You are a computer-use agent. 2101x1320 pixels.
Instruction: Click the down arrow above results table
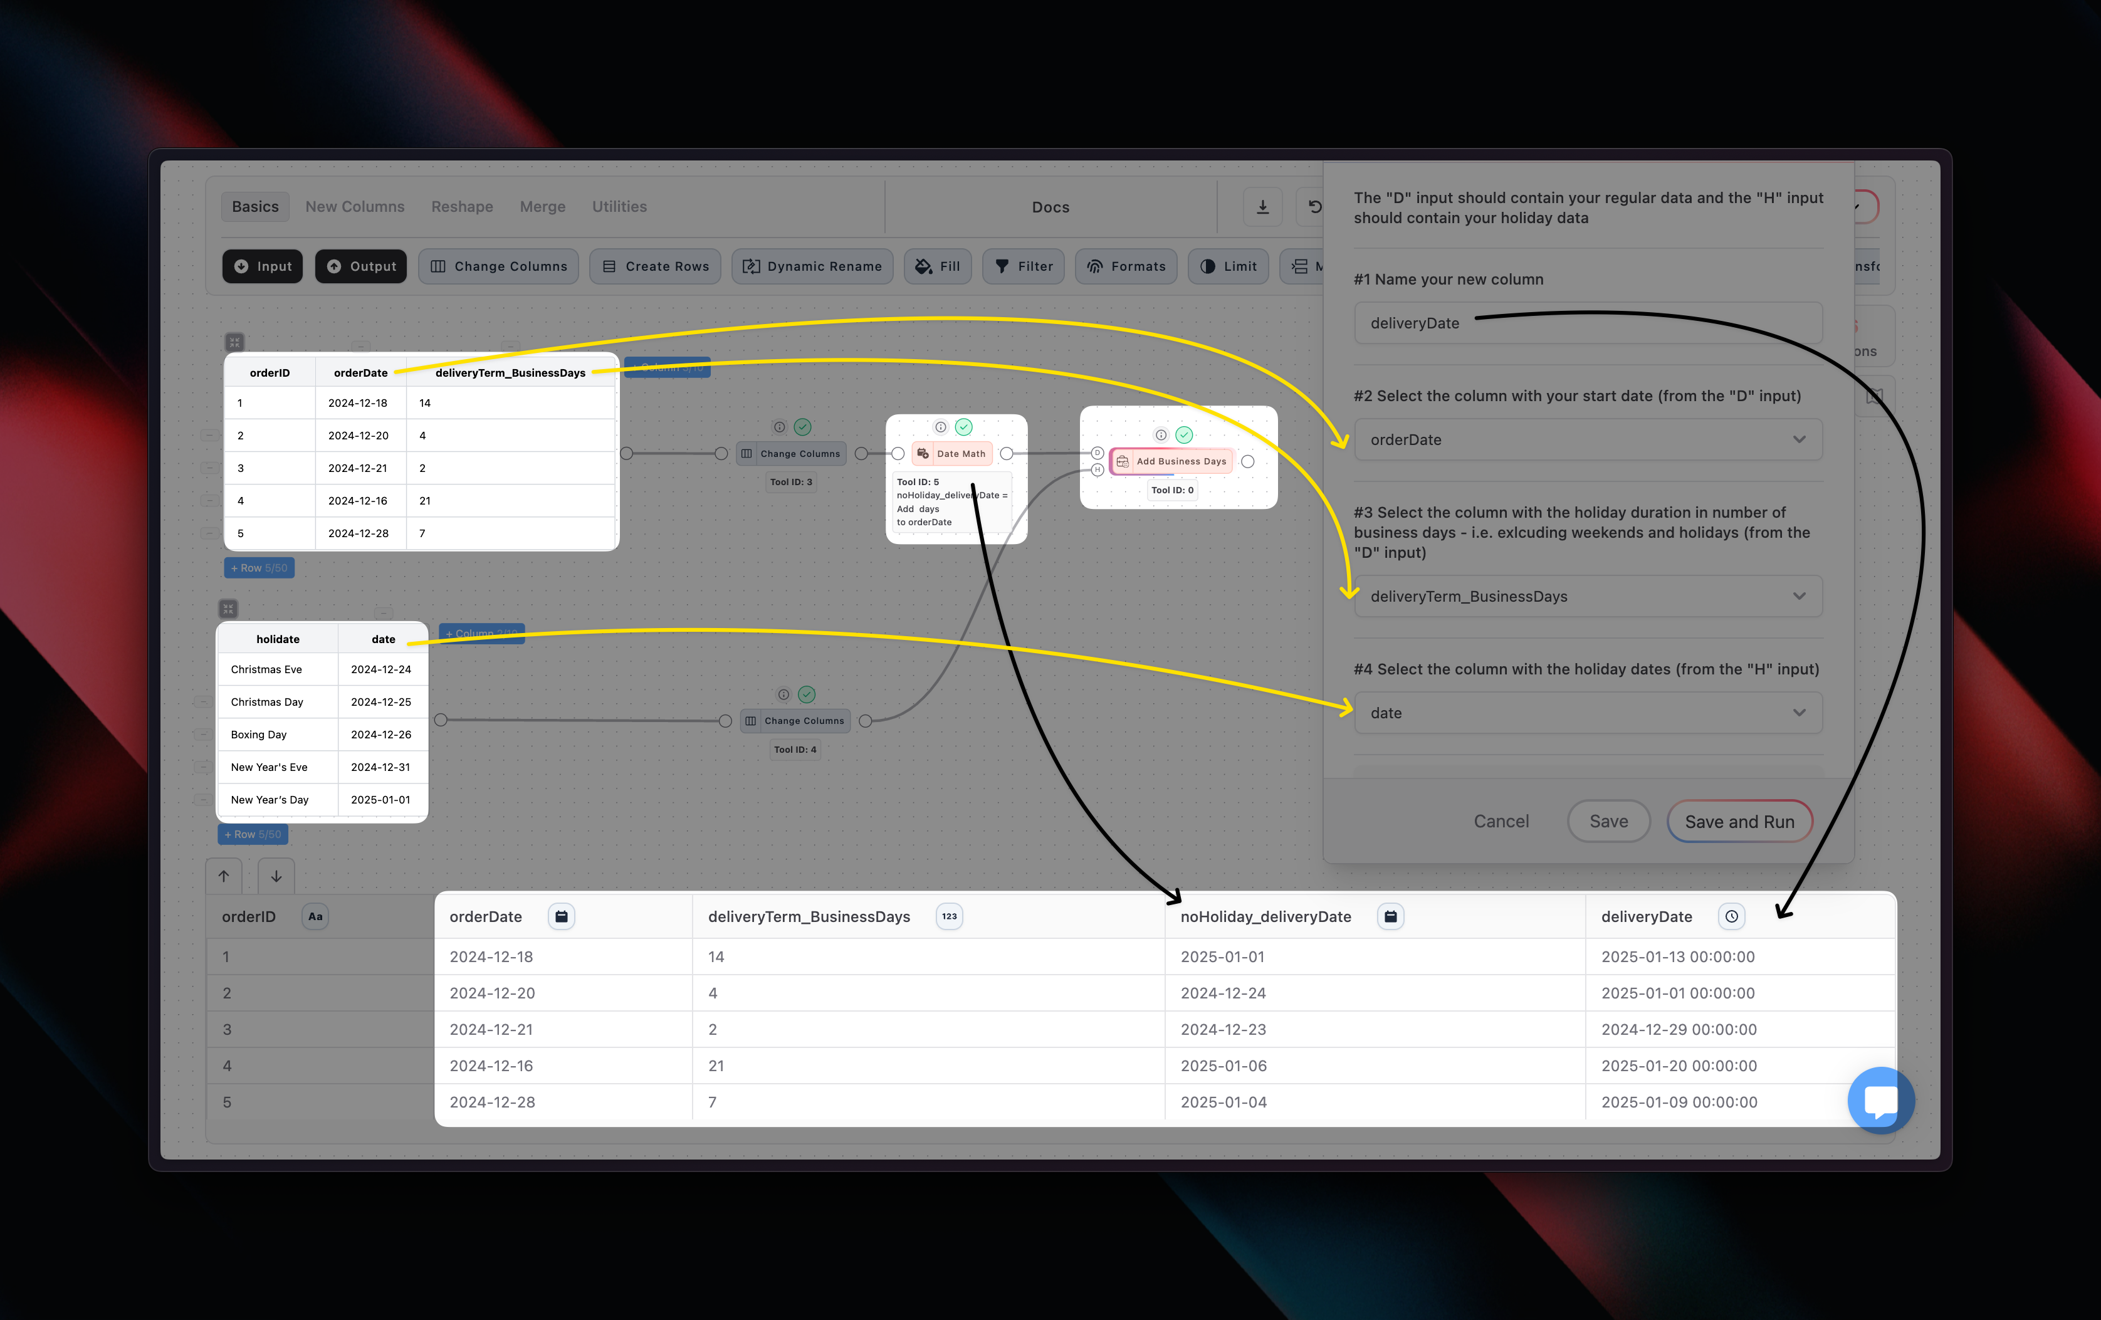coord(276,876)
